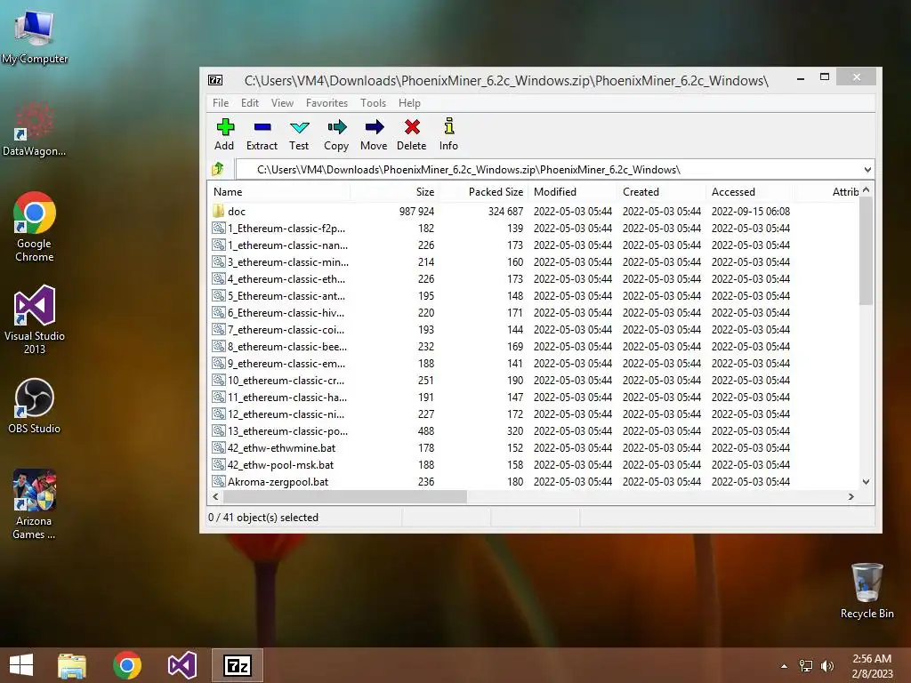This screenshot has height=683, width=911.
Task: Sort by Accessed column header
Action: [x=751, y=192]
